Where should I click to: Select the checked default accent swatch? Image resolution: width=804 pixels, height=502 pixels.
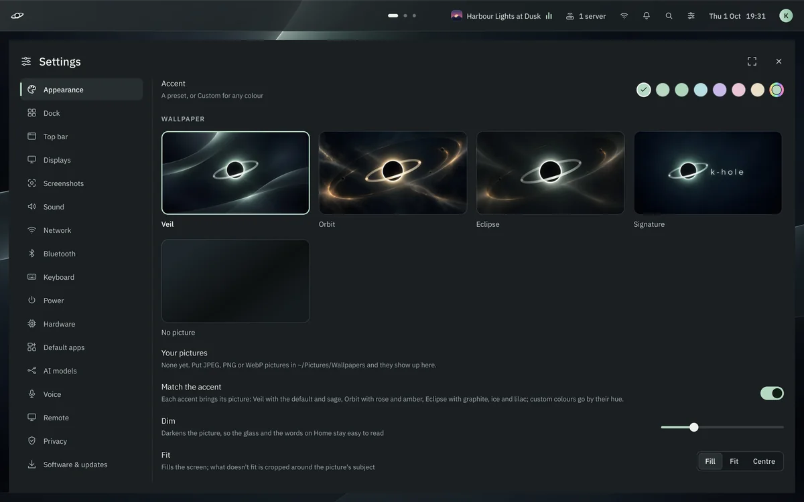[644, 90]
